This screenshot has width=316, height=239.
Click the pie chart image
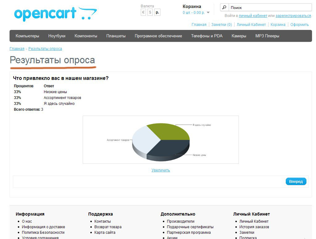click(x=160, y=140)
